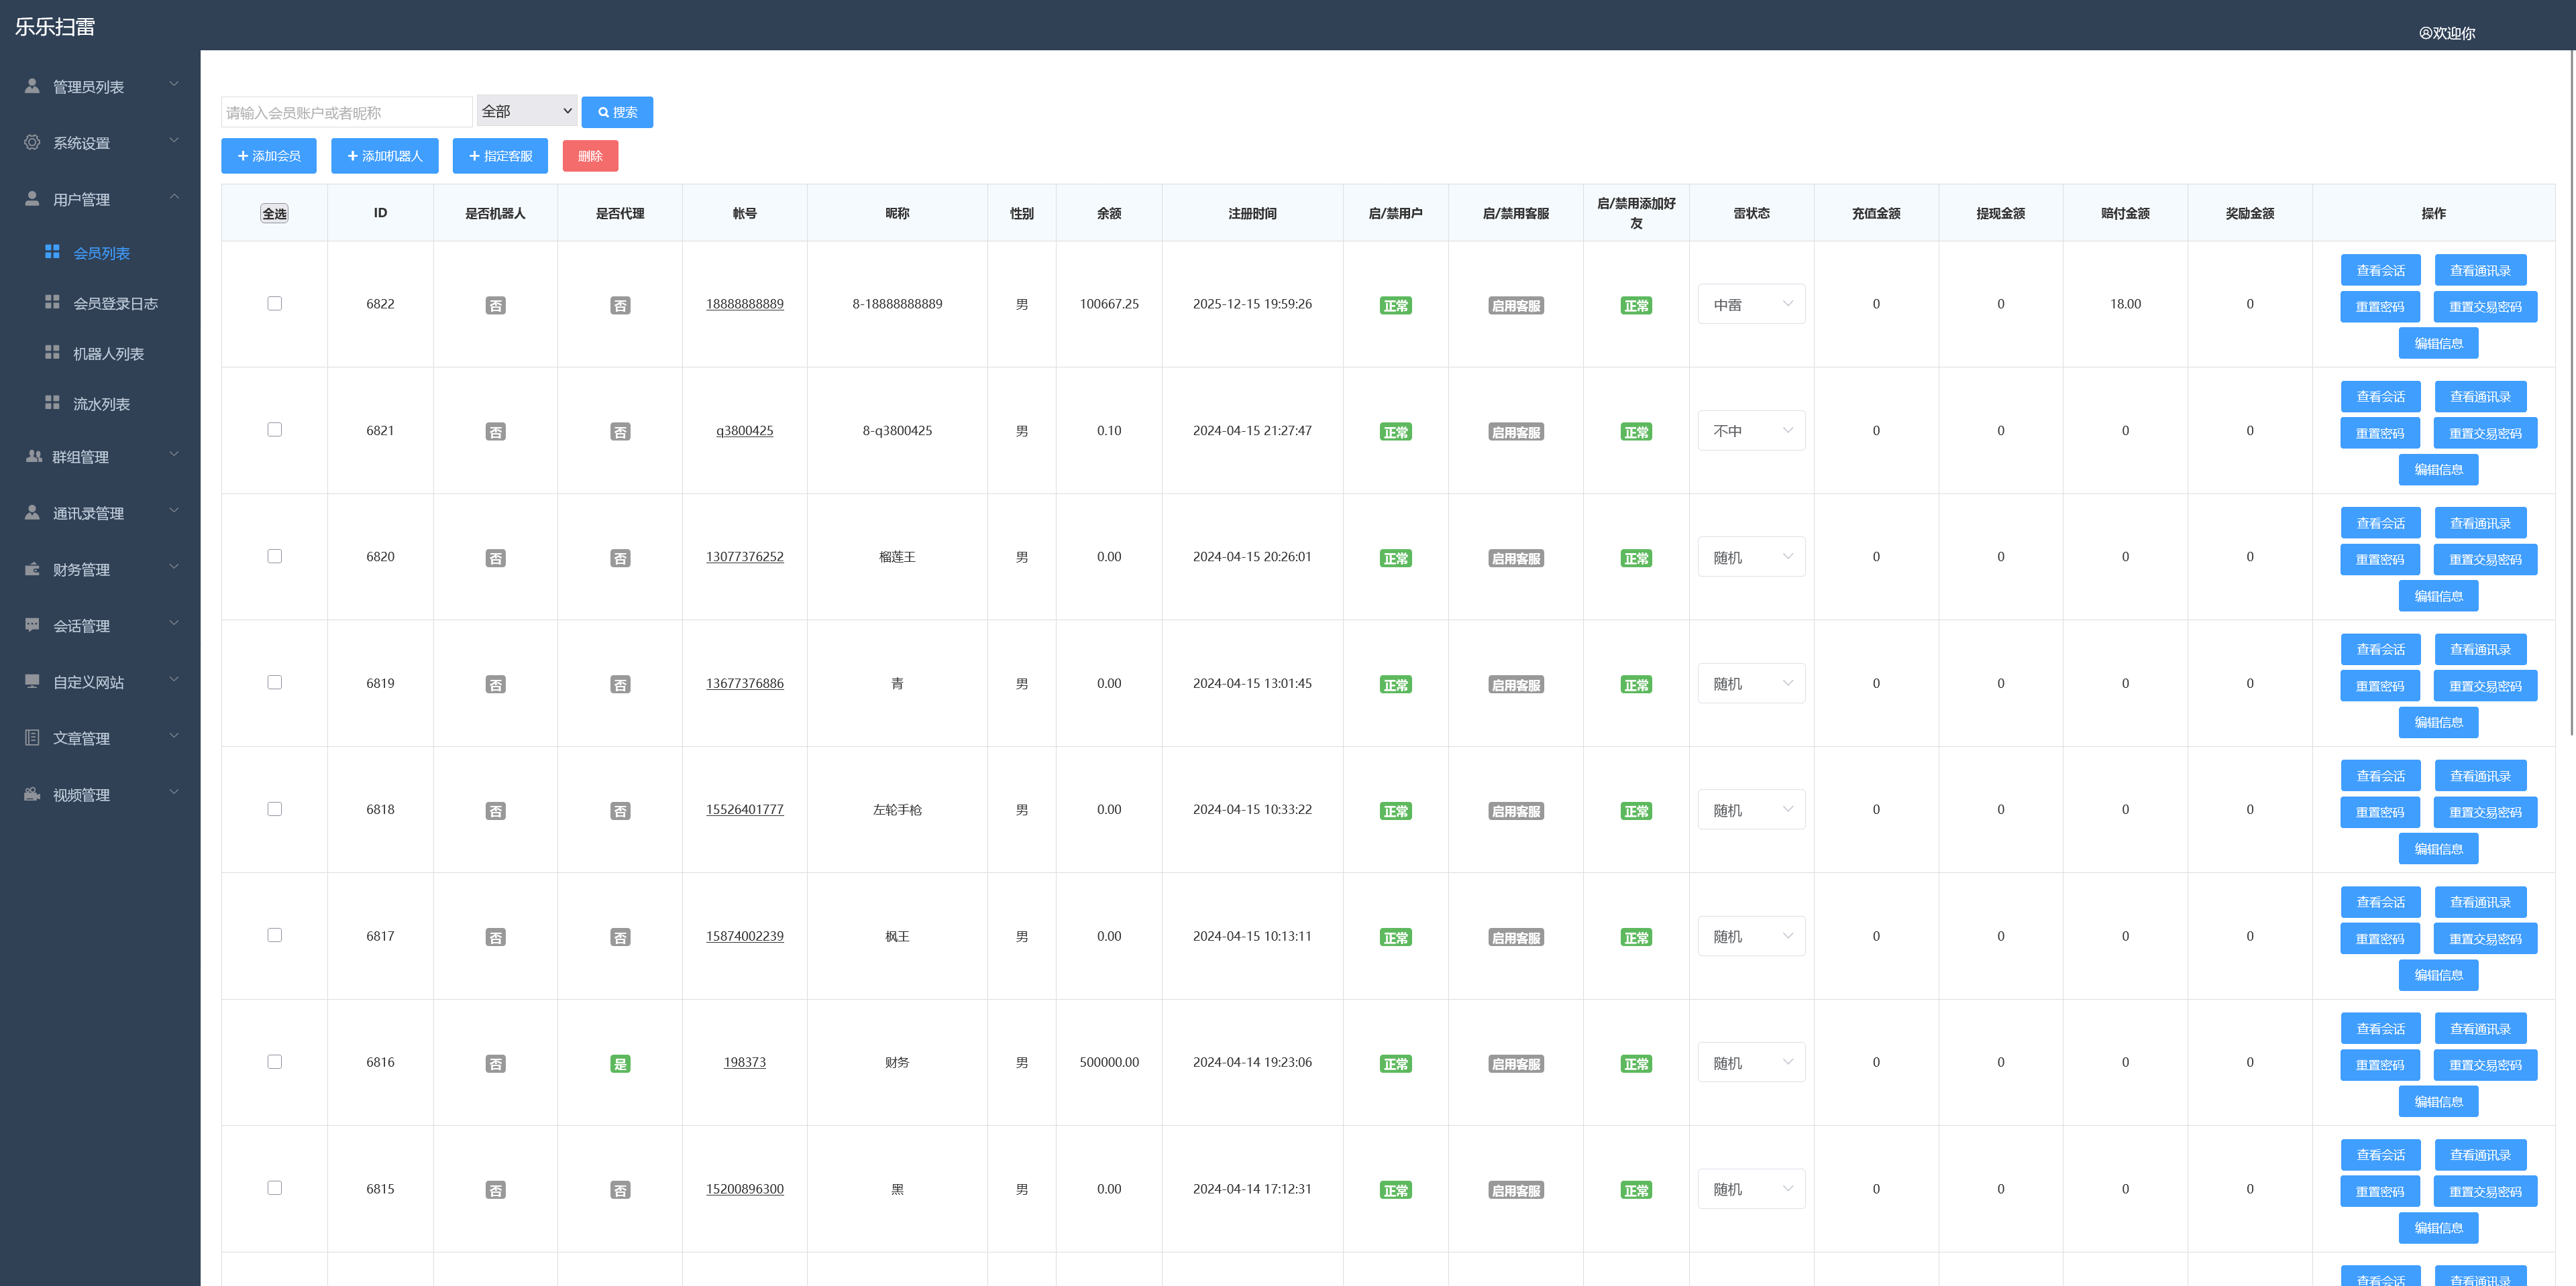Viewport: 2576px width, 1286px height.
Task: Open account link 18888888889
Action: pyautogui.click(x=744, y=304)
